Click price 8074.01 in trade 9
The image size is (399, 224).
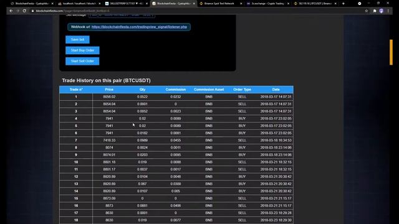(109, 155)
